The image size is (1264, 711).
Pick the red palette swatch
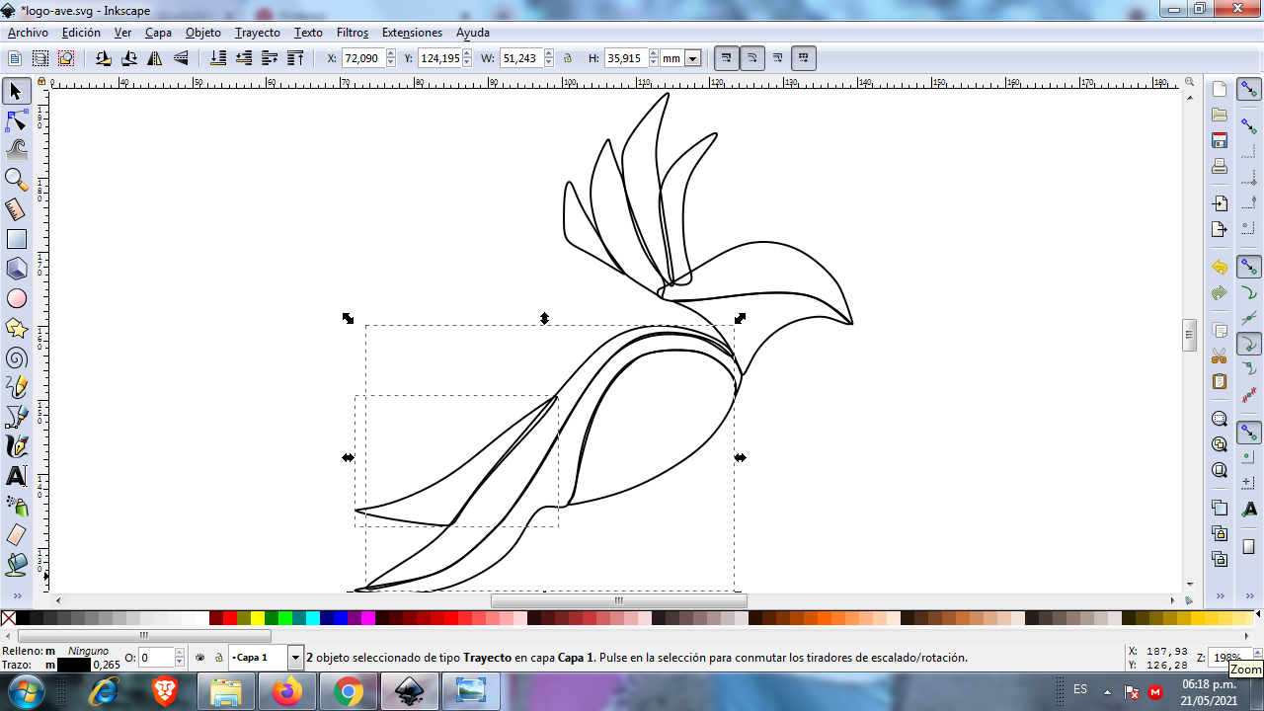coord(230,618)
